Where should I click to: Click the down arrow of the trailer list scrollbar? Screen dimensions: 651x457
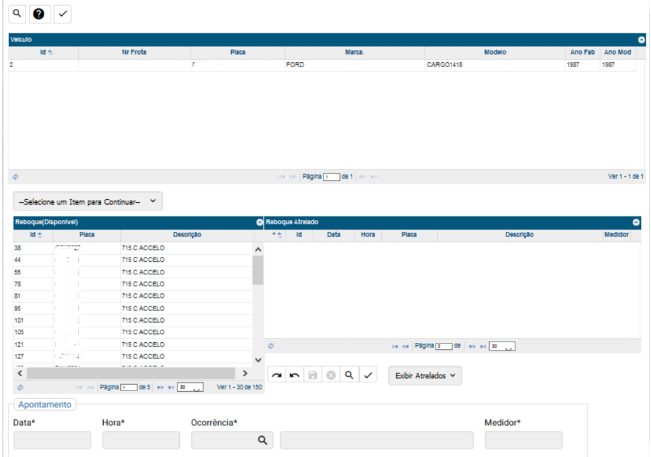(x=257, y=360)
